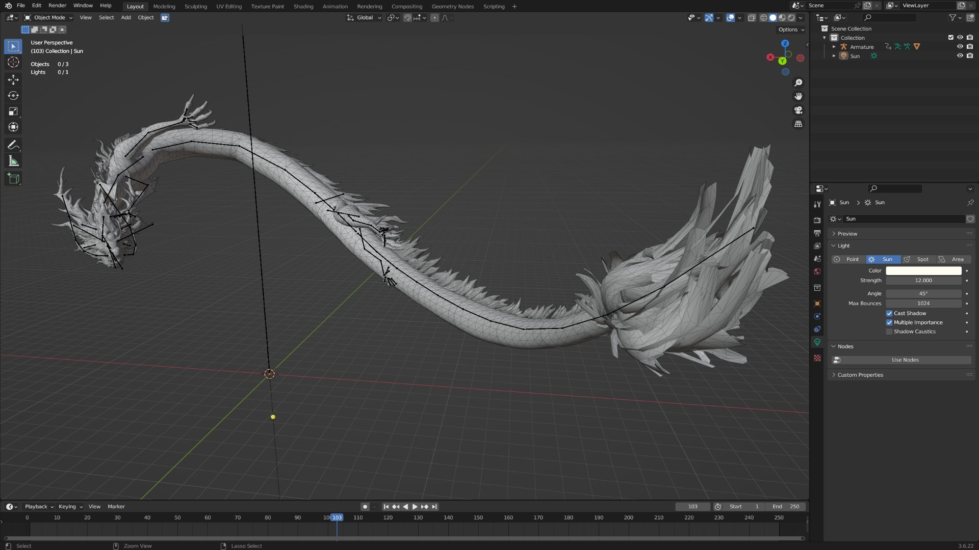Viewport: 979px width, 550px height.
Task: Open the Render properties tab
Action: [817, 221]
